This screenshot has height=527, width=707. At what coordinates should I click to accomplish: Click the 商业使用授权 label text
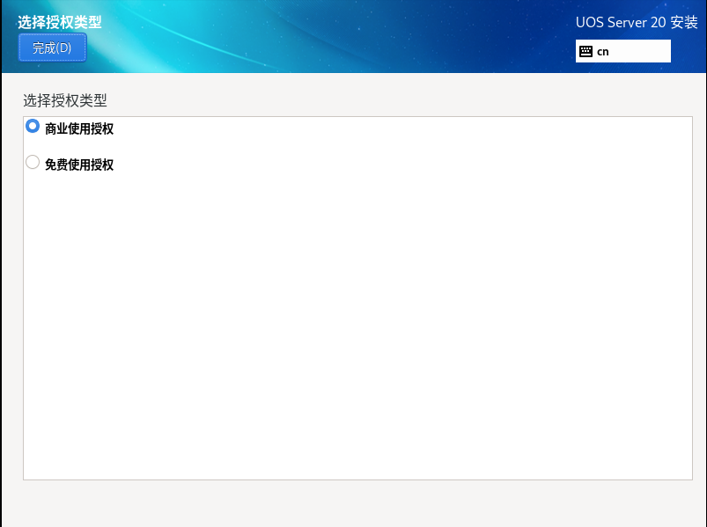(x=79, y=128)
